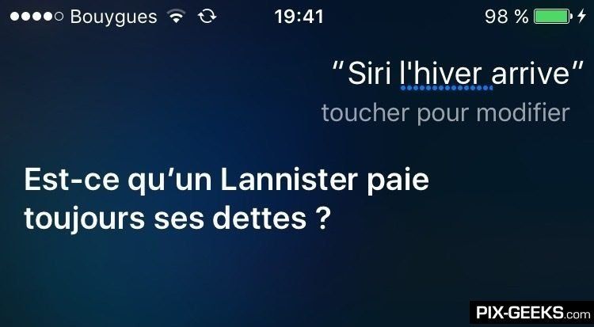Tap Siri's answer "Est-ce qu'un Lannister paie"

click(227, 181)
